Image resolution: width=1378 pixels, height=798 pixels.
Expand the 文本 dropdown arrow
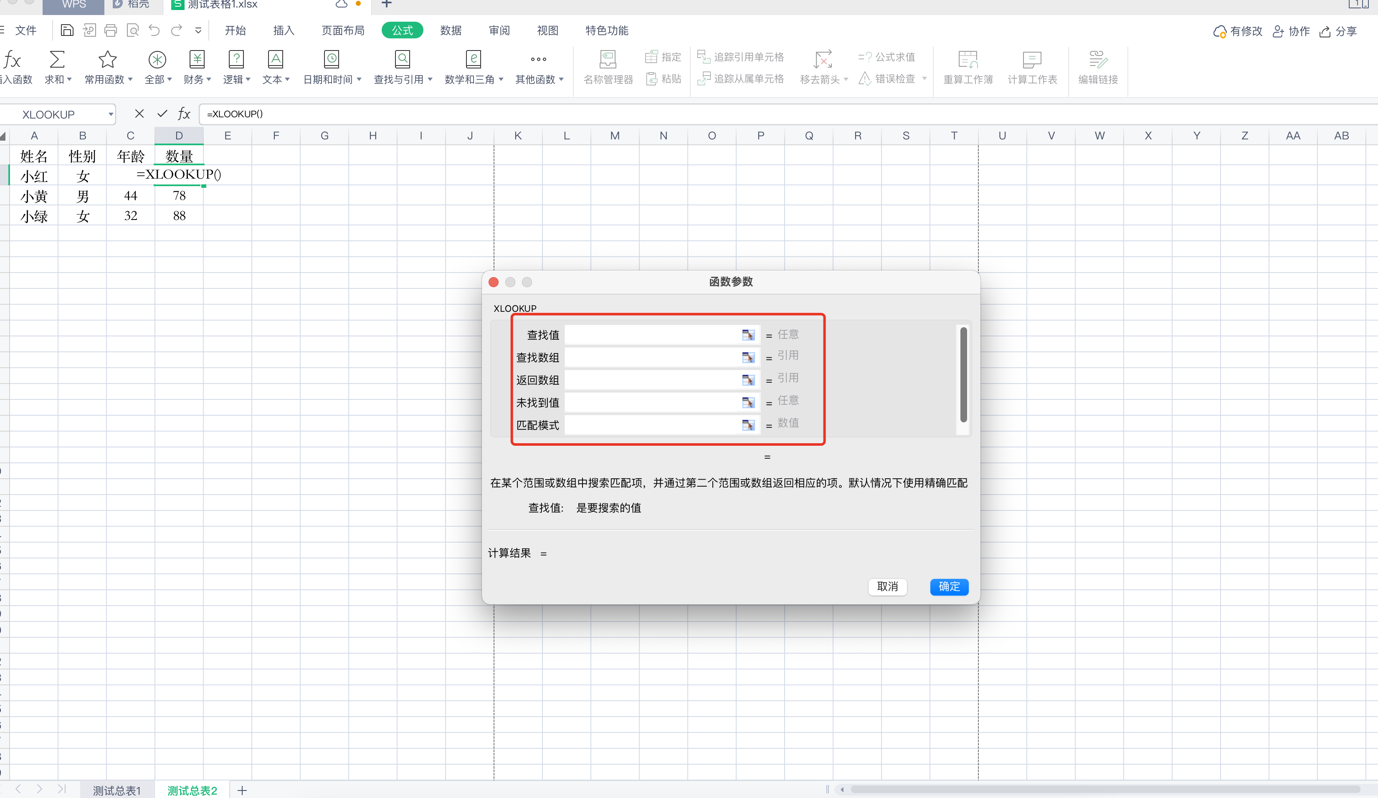coord(288,79)
